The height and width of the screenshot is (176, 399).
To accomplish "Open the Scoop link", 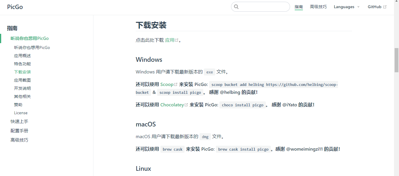I will [x=167, y=85].
